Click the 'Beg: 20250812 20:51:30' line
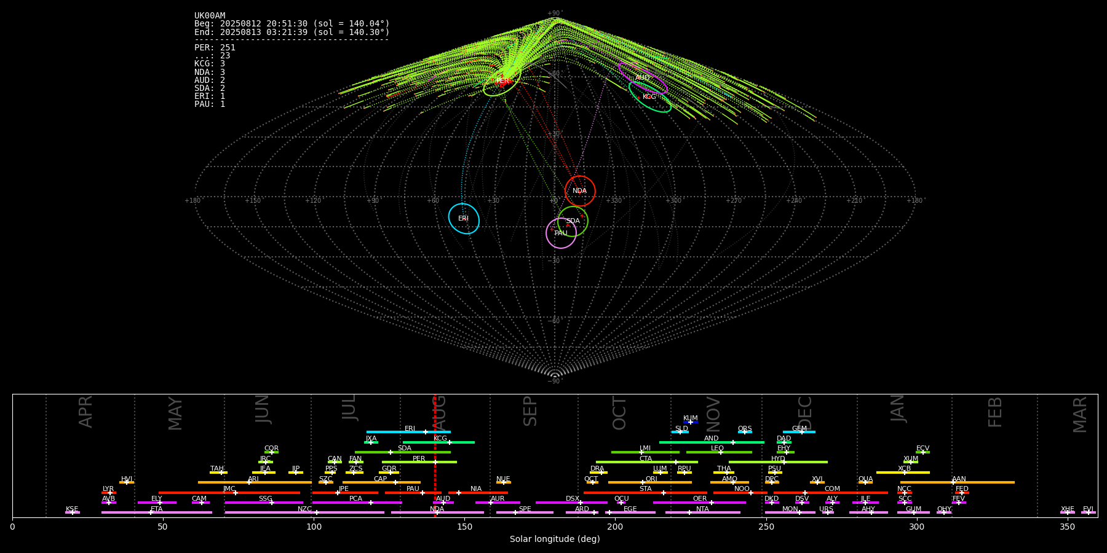The width and height of the screenshot is (1107, 553). 292,24
